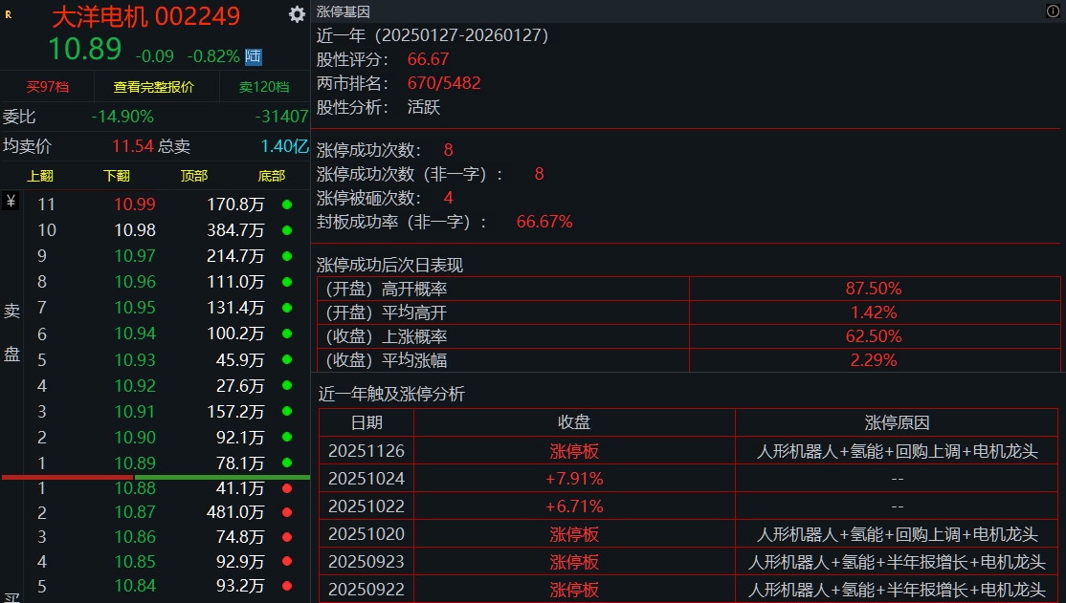Select buy price 10.85
Screen dimensions: 1066x603
[x=135, y=562]
